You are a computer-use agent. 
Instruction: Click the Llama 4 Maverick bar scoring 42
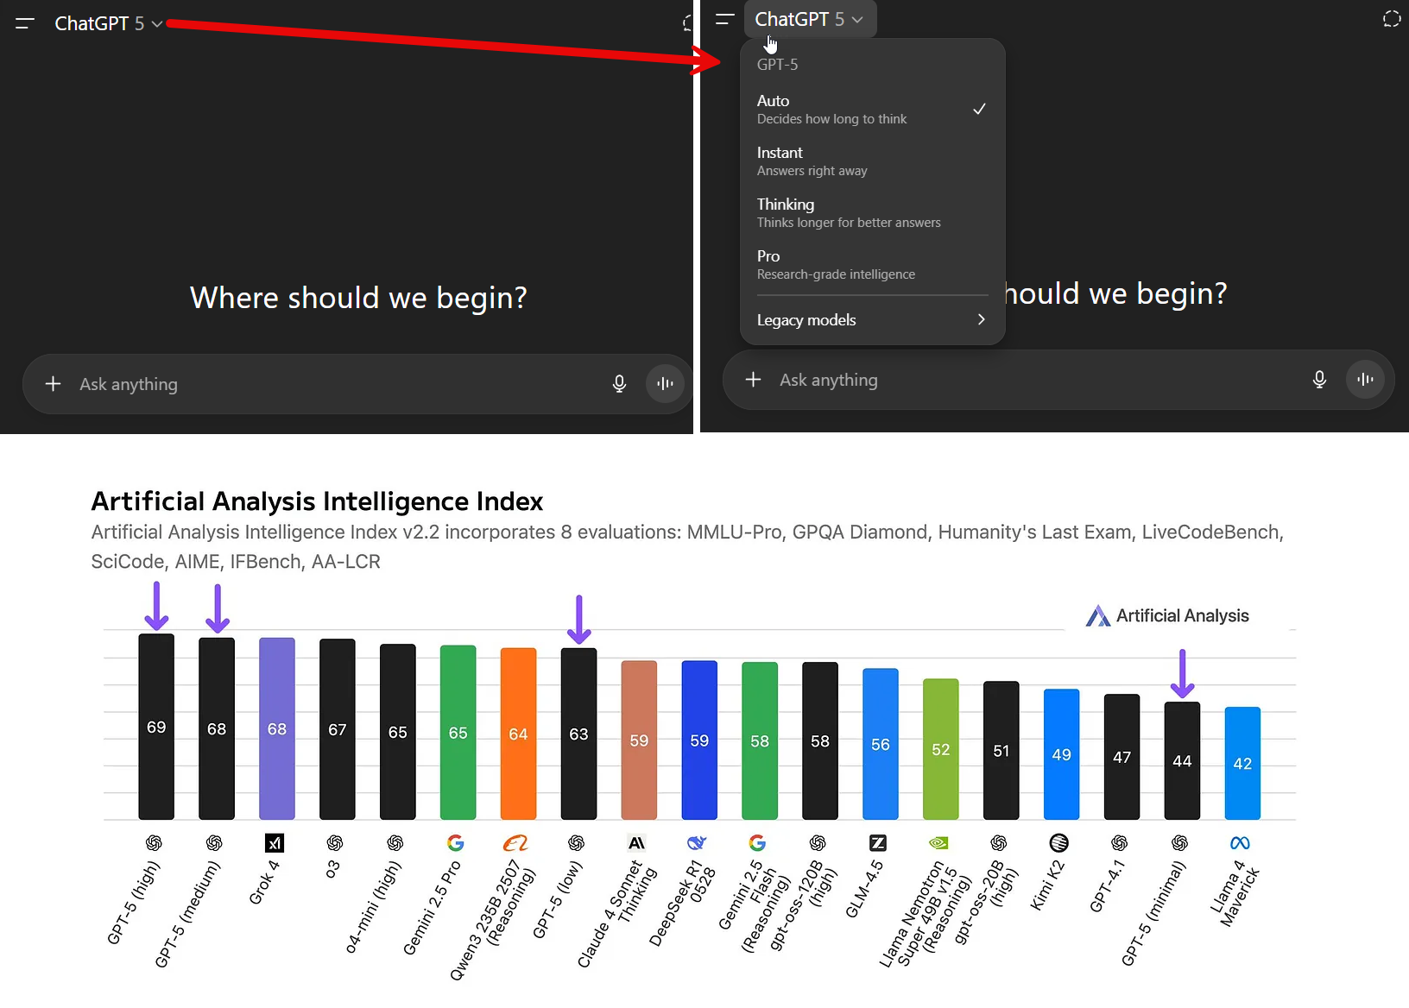point(1242,763)
